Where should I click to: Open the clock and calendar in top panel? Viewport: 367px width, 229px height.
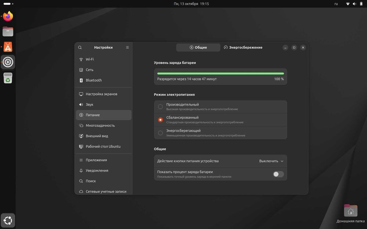tap(191, 4)
